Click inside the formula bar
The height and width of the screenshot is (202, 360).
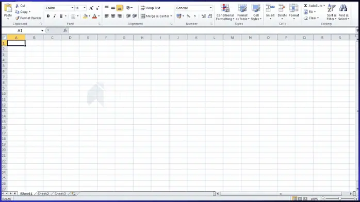pyautogui.click(x=211, y=30)
